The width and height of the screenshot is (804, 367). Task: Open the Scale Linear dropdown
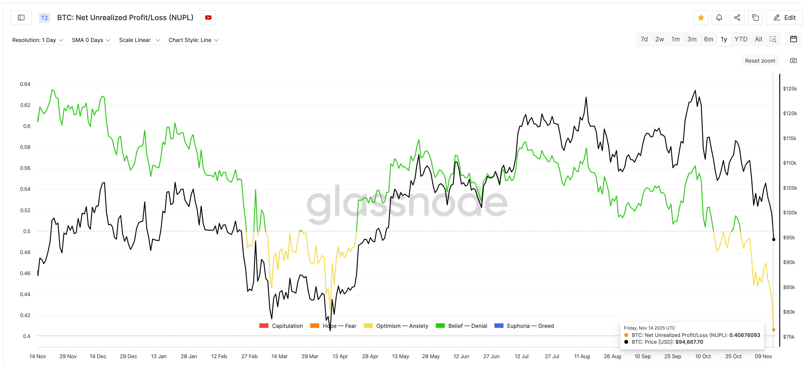coord(139,40)
